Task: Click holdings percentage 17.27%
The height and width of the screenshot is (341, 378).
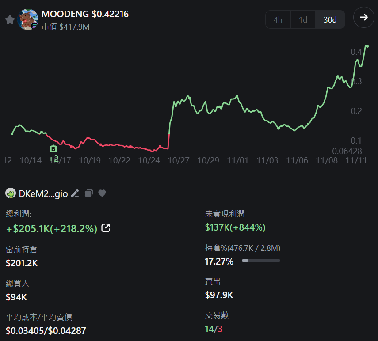Action: tap(219, 261)
